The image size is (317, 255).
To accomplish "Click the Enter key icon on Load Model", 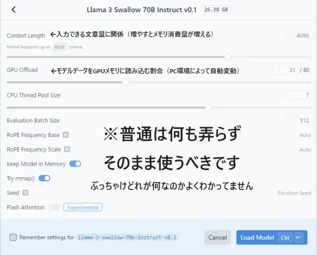I will [x=298, y=237].
